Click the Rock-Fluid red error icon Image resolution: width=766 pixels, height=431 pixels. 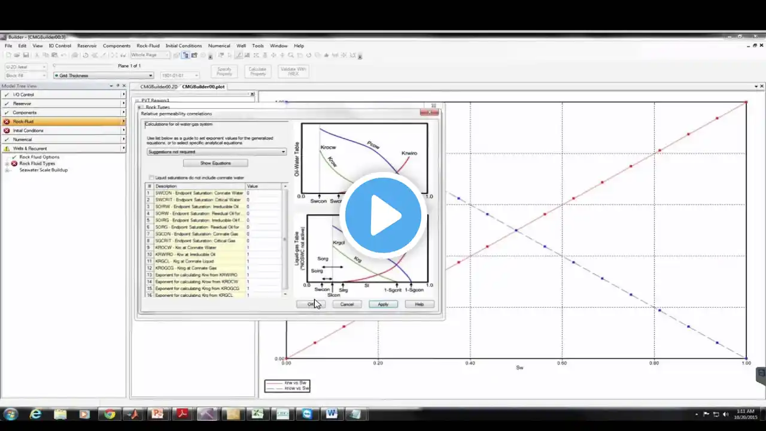[7, 122]
